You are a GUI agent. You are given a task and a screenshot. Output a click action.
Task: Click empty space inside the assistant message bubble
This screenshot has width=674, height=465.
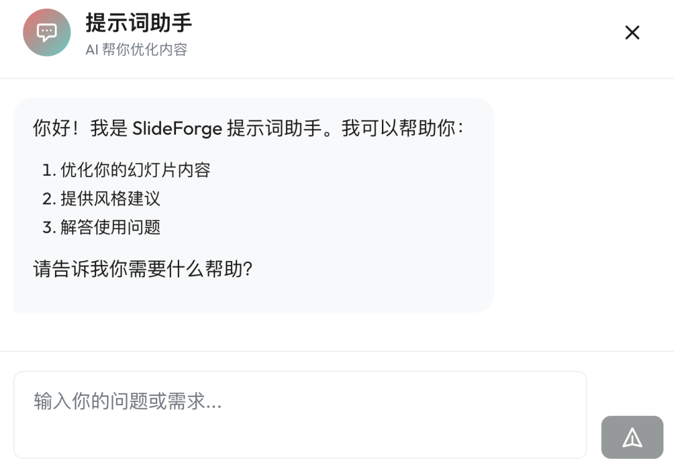point(374,249)
